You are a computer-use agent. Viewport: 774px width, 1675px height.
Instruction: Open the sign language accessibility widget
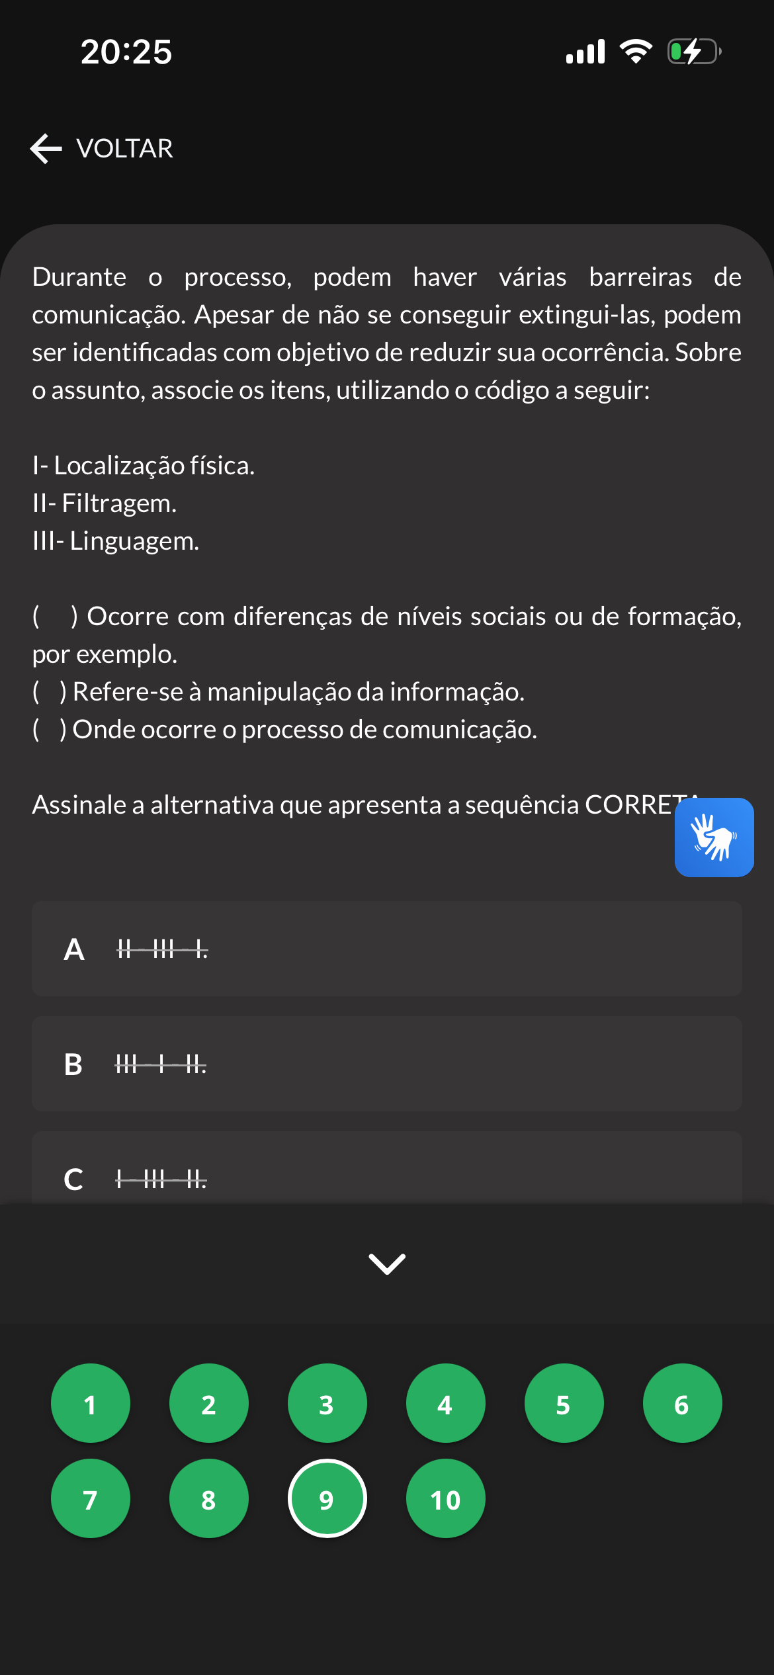(714, 837)
